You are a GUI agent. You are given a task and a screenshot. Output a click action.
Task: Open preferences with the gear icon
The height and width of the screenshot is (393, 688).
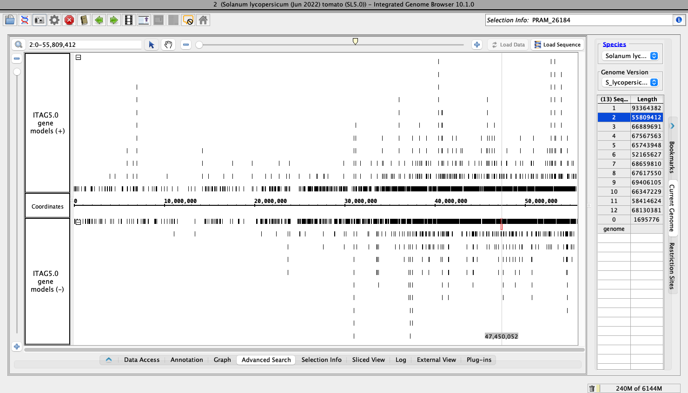[x=54, y=20]
